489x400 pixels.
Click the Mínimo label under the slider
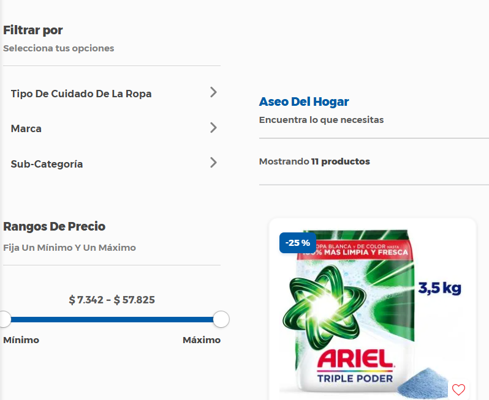coord(21,340)
